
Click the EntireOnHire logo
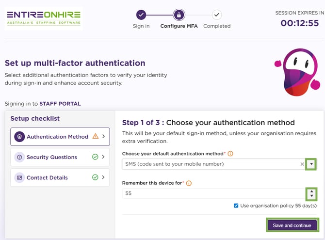click(x=44, y=17)
